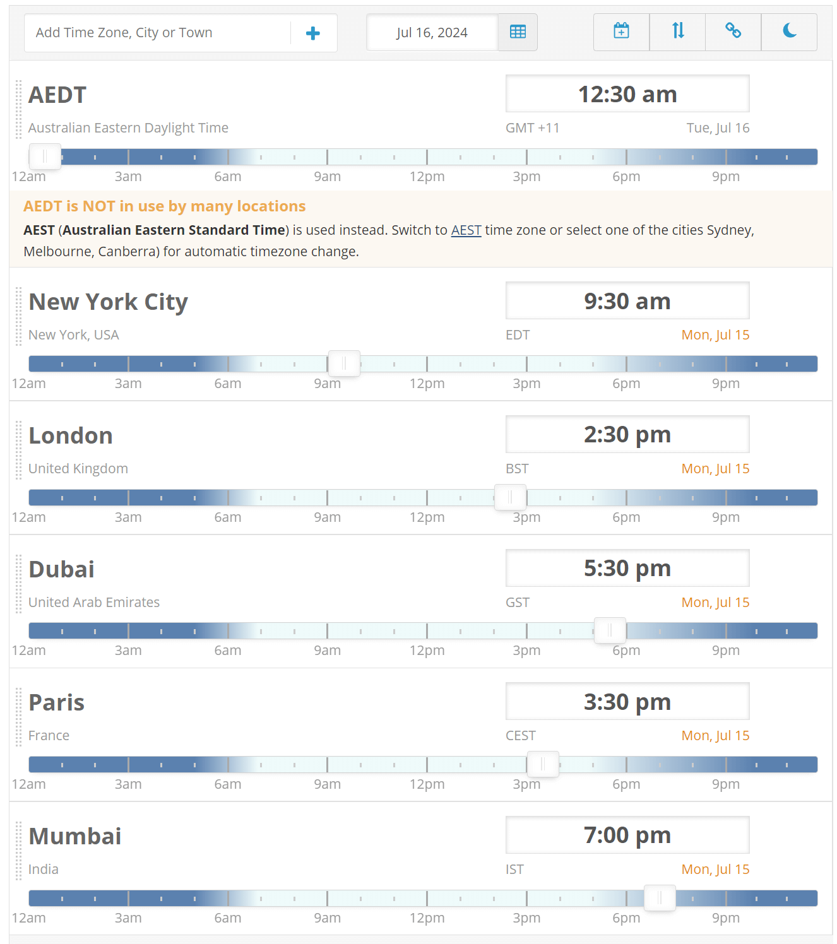Click the AEDT 12:30 am time box

(627, 94)
